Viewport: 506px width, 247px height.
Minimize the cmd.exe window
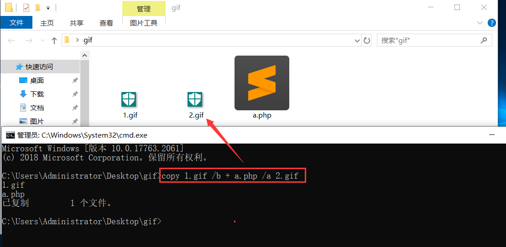[x=492, y=135]
